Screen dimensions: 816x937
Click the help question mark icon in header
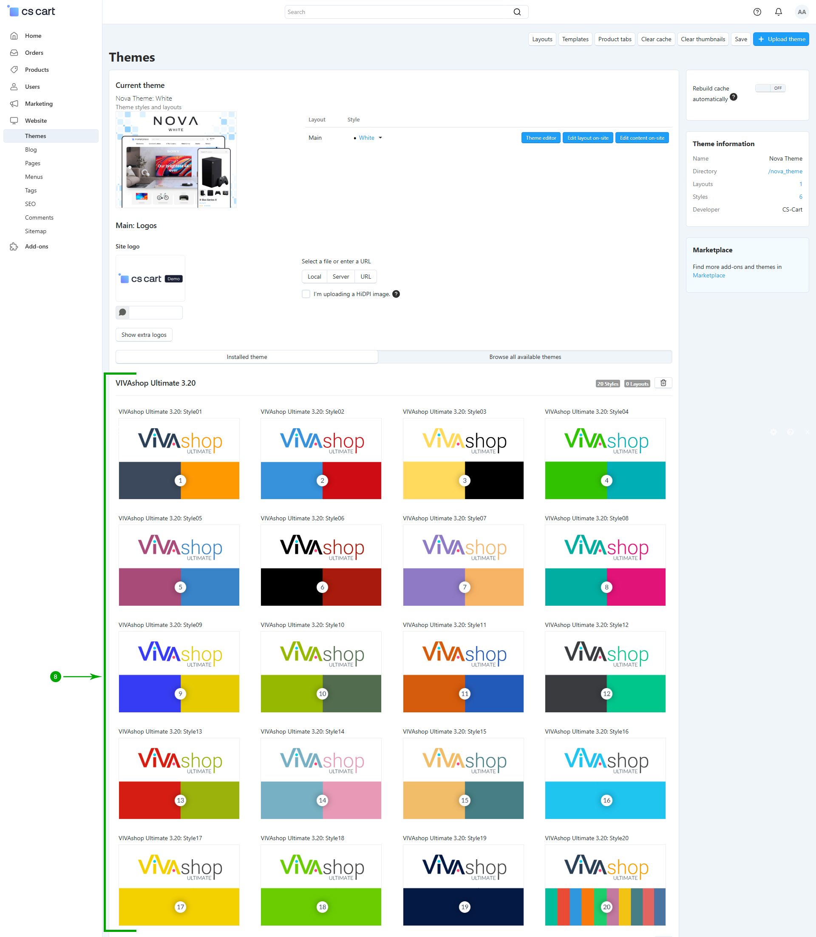[757, 12]
